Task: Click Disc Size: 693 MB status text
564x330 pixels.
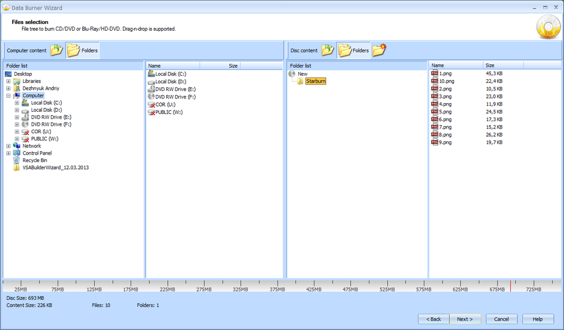Action: [x=25, y=298]
